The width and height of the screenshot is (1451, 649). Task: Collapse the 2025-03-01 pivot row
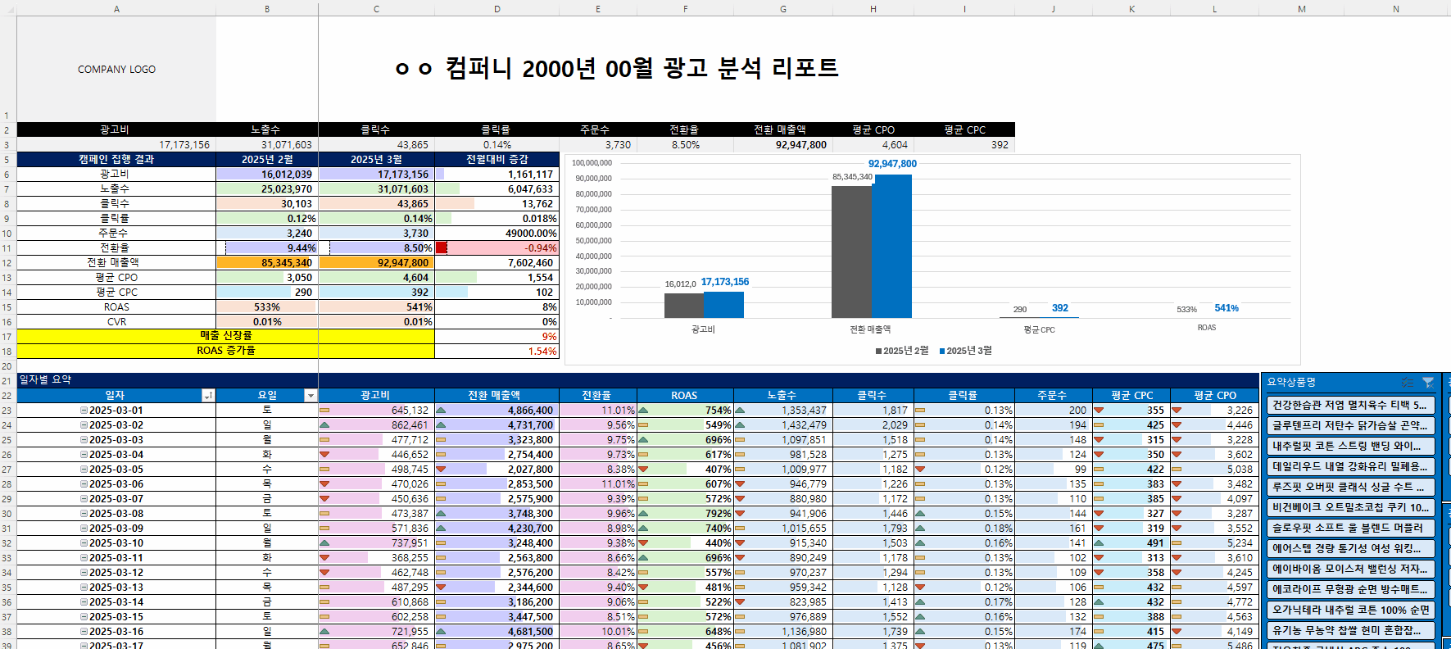pyautogui.click(x=84, y=411)
